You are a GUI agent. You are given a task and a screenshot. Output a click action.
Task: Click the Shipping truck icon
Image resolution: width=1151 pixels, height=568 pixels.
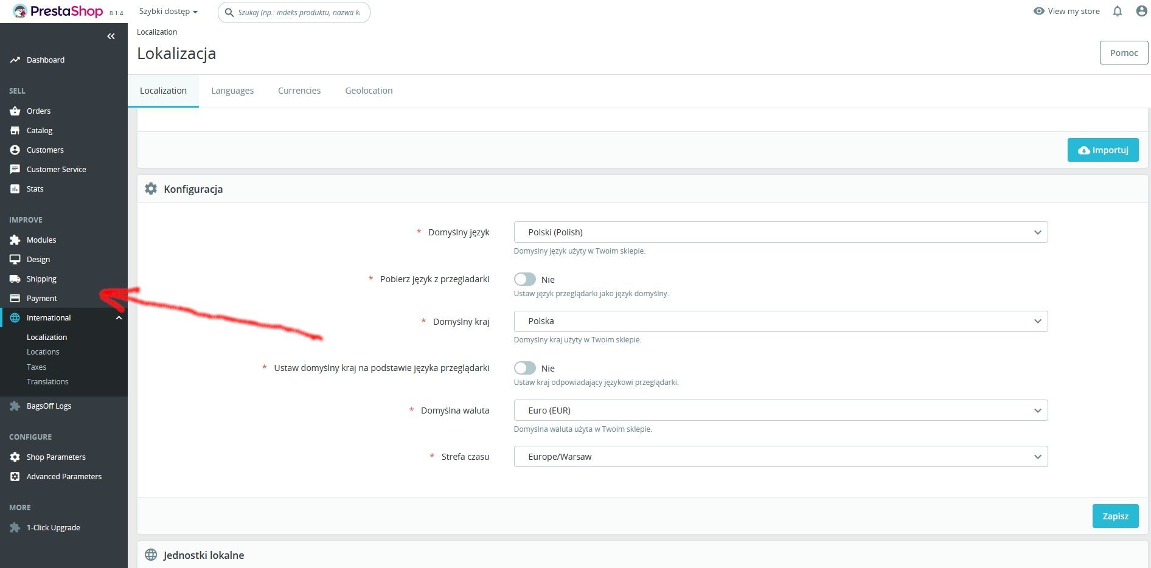pos(15,279)
